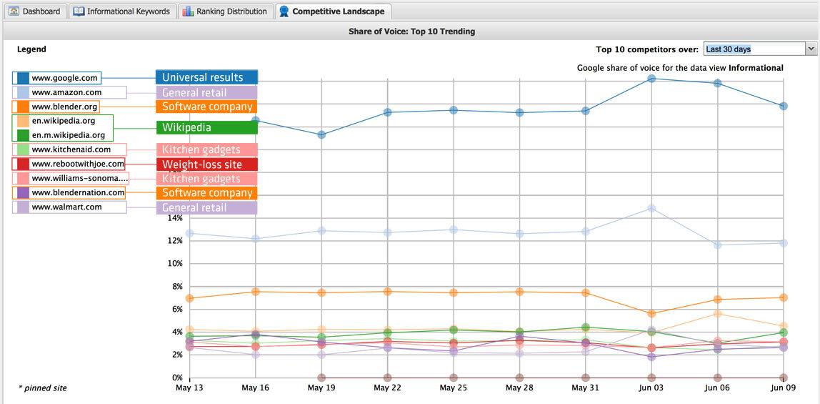This screenshot has width=820, height=404.
Task: Click the Google data point at Jun 03
Action: 651,79
